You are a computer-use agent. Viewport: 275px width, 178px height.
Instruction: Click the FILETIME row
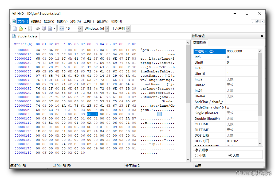(226, 130)
